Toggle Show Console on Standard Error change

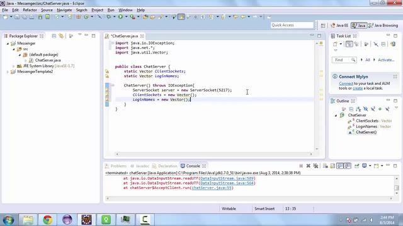(347, 166)
